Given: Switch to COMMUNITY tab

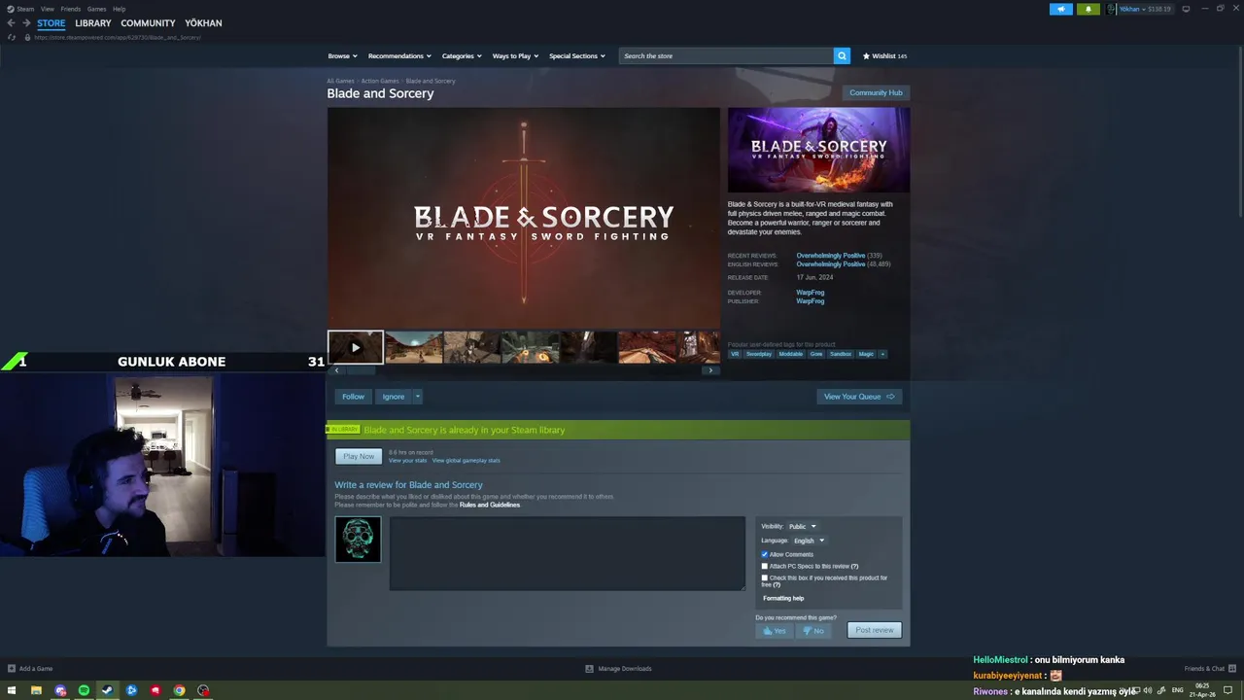Looking at the screenshot, I should (x=148, y=23).
